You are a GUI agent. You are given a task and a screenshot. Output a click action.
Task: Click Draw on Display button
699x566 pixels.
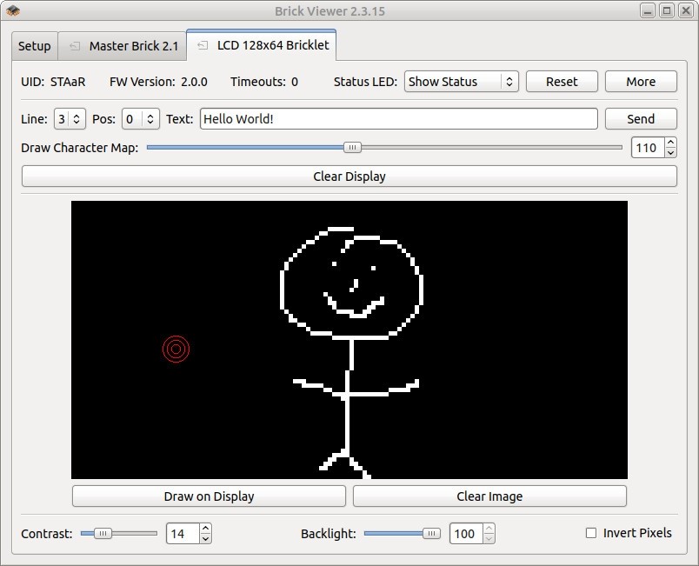point(209,496)
